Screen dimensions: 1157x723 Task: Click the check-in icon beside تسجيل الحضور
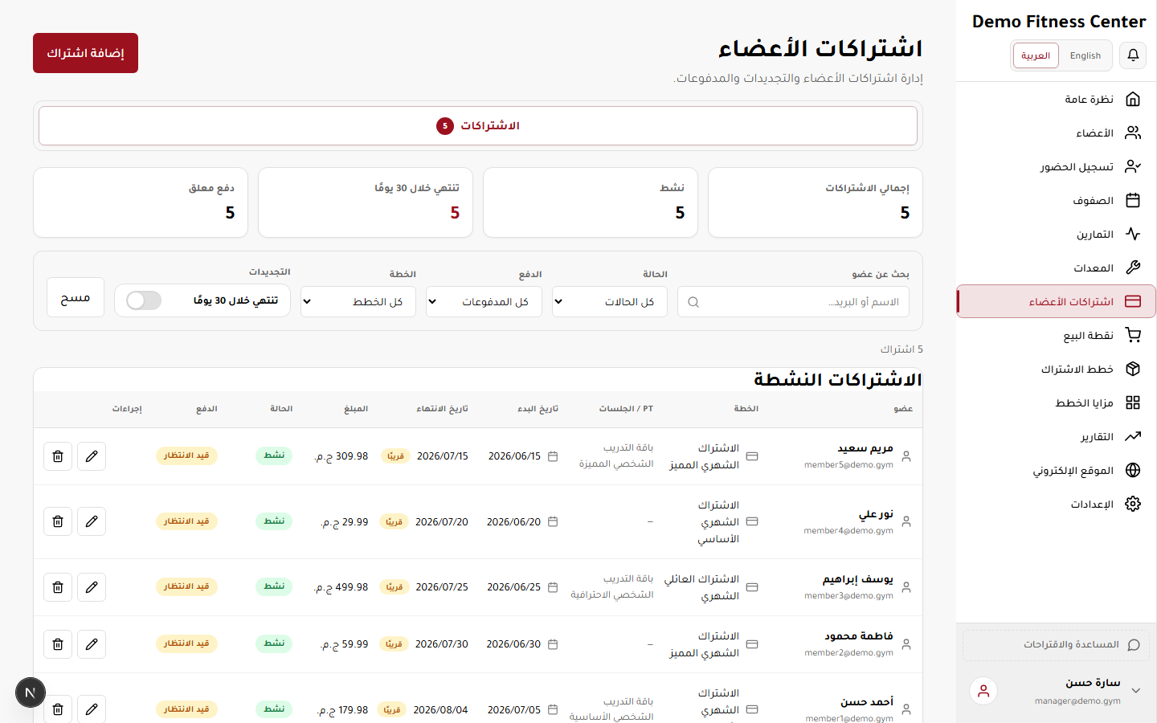click(1133, 166)
